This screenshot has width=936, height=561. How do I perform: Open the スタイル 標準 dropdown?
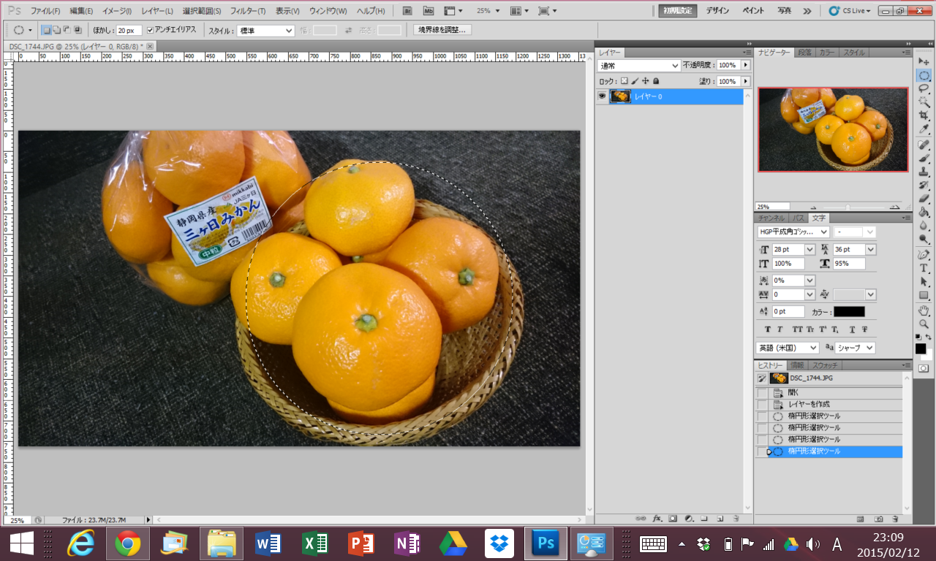tap(265, 31)
